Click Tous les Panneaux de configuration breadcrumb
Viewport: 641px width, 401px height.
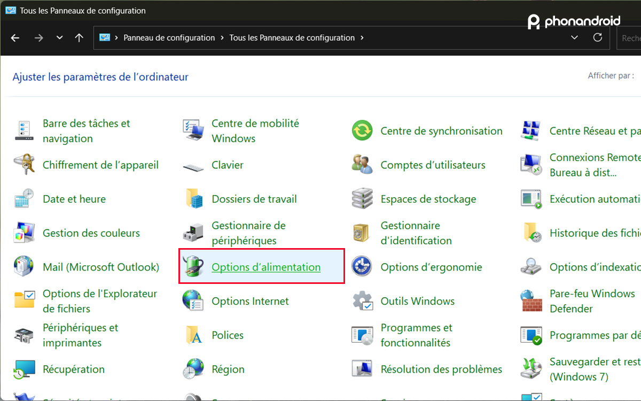292,38
